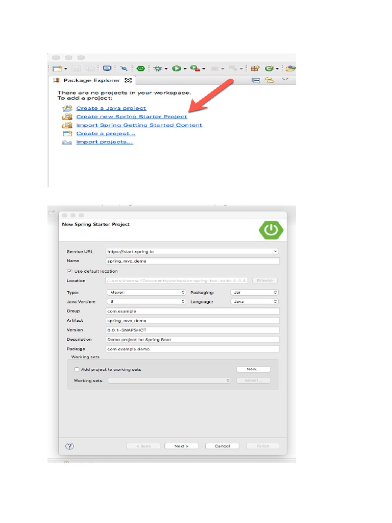
Task: Open the Language dropdown showing Java
Action: [x=254, y=301]
